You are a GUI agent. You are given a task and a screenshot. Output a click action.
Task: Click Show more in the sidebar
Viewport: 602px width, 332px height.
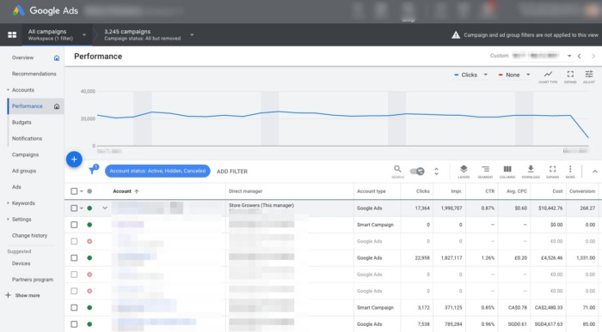[x=23, y=295]
